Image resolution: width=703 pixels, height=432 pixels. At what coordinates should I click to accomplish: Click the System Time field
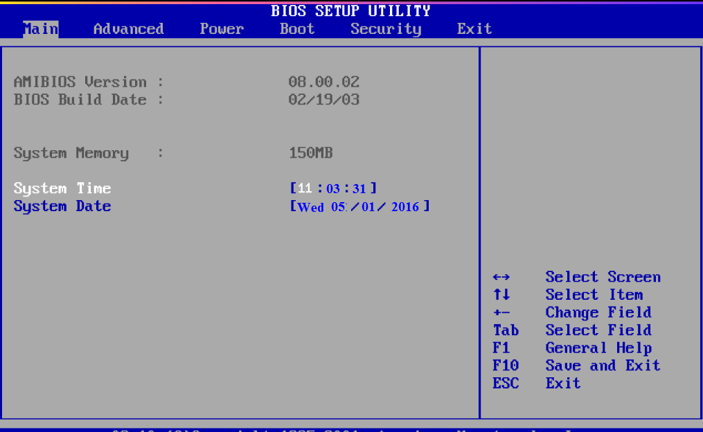point(62,188)
